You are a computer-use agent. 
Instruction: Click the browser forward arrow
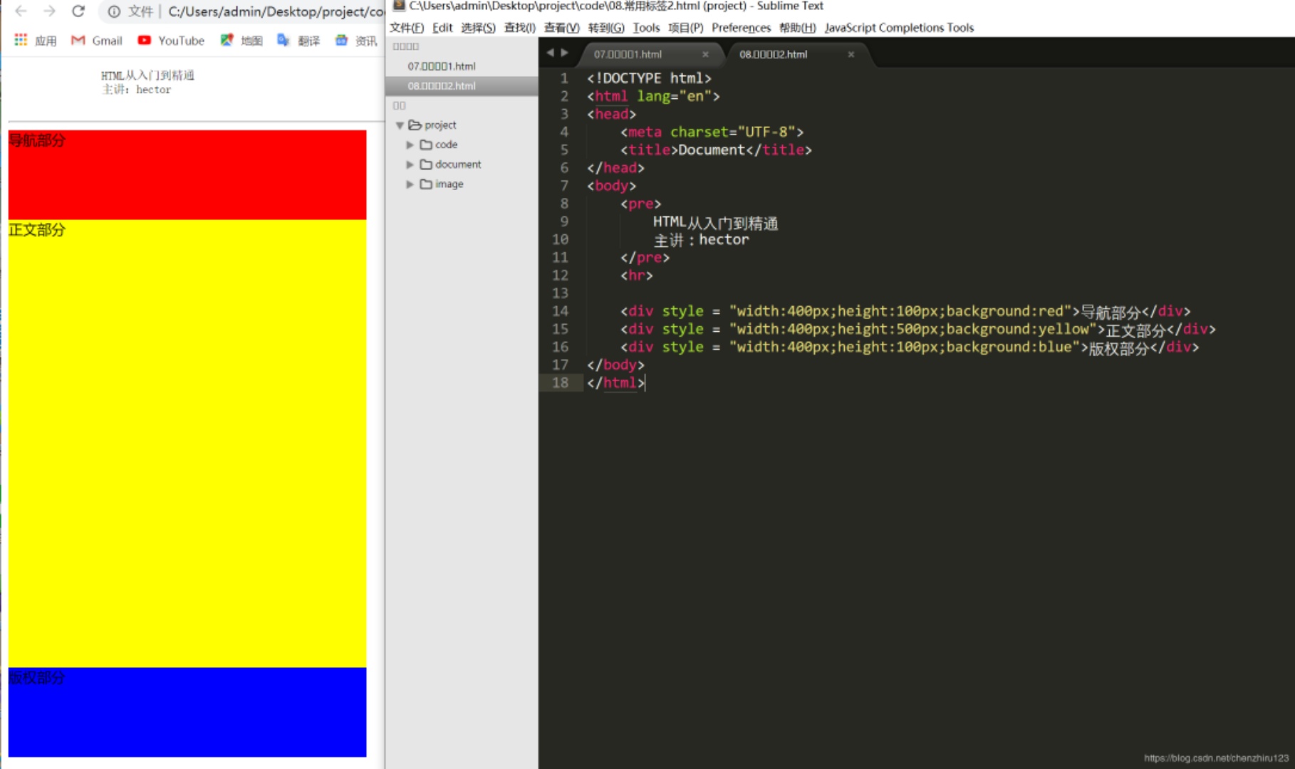(49, 11)
